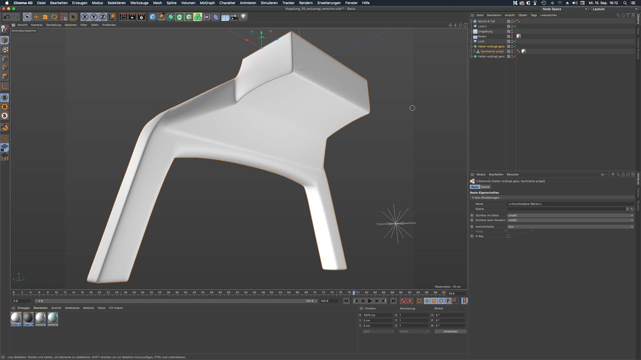
Task: Jump to animation end
Action: point(394,301)
